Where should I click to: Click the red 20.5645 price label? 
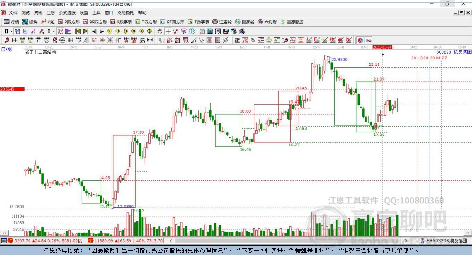(12, 89)
